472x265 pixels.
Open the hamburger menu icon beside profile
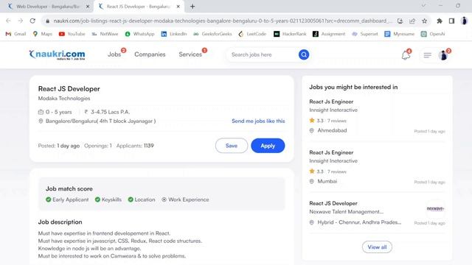427,55
